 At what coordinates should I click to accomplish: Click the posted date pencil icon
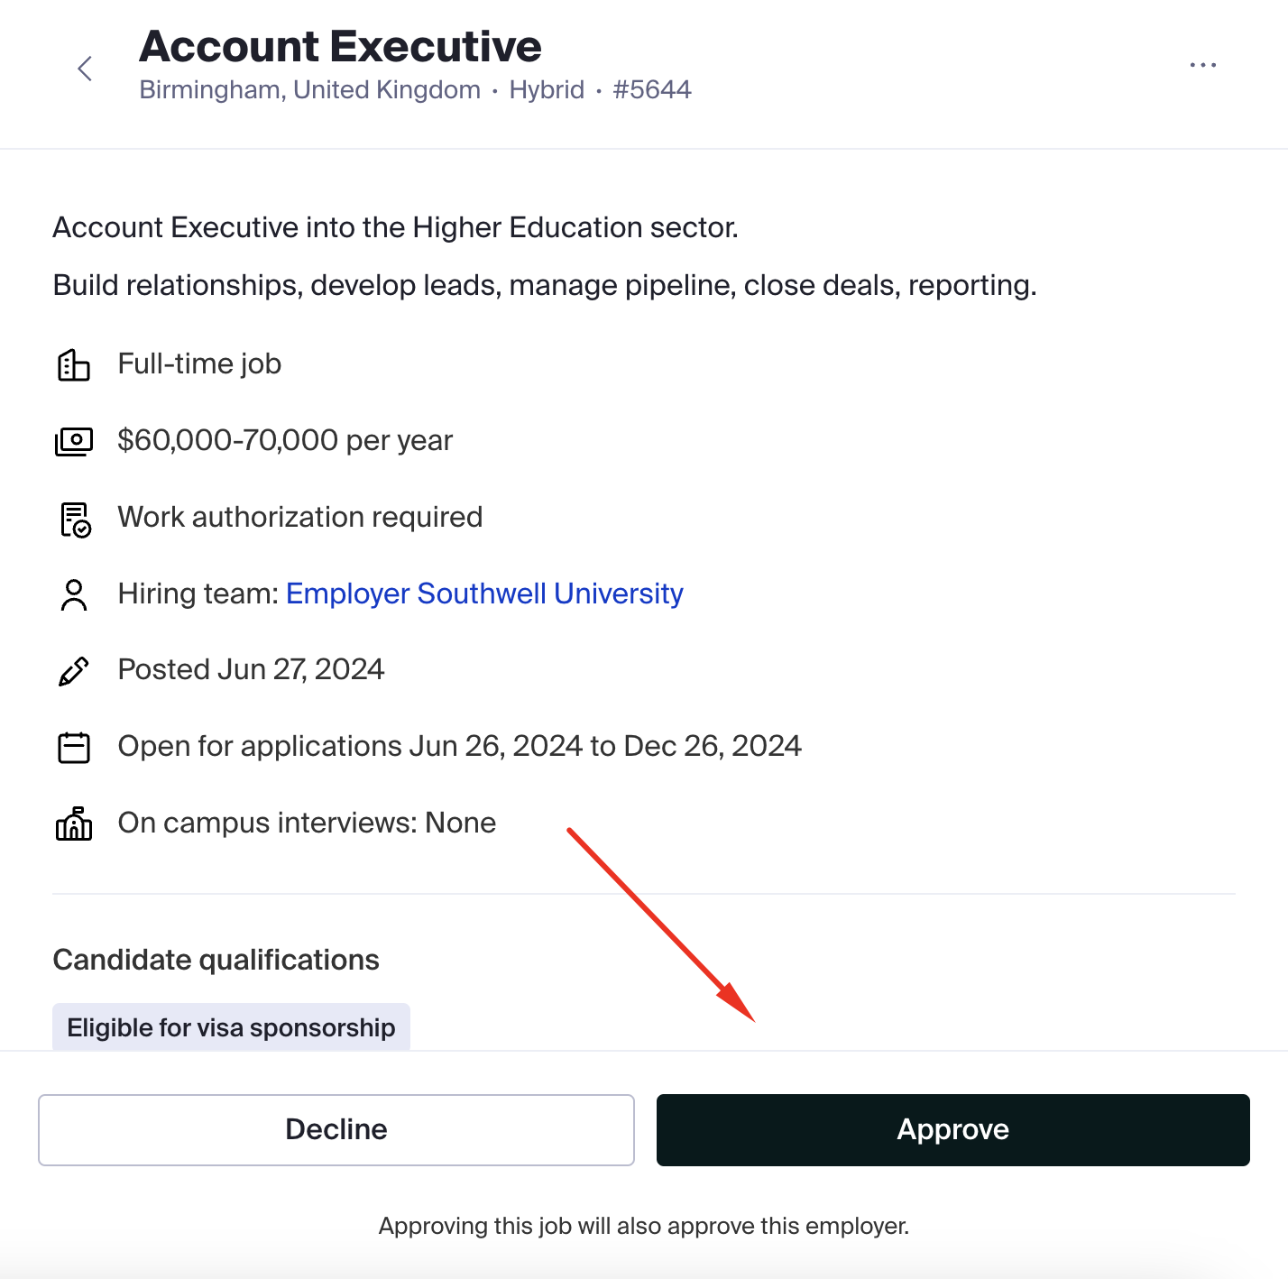click(x=74, y=671)
